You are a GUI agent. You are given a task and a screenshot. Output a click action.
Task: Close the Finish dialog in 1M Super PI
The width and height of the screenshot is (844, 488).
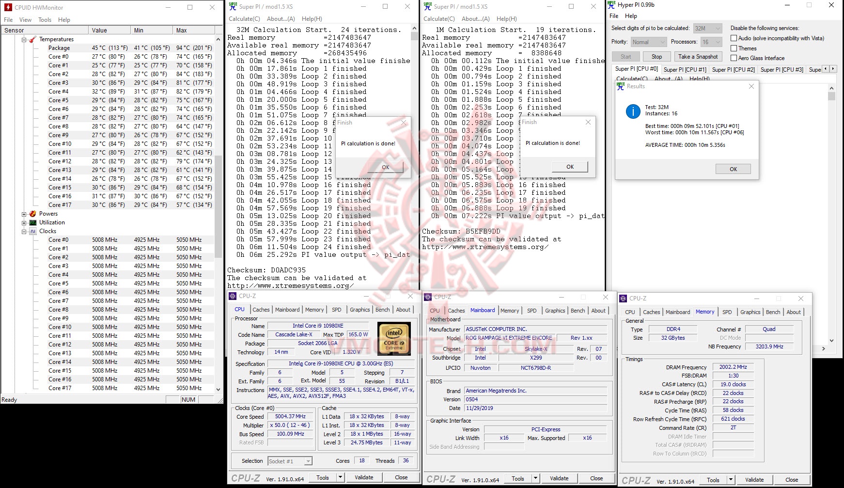(588, 122)
